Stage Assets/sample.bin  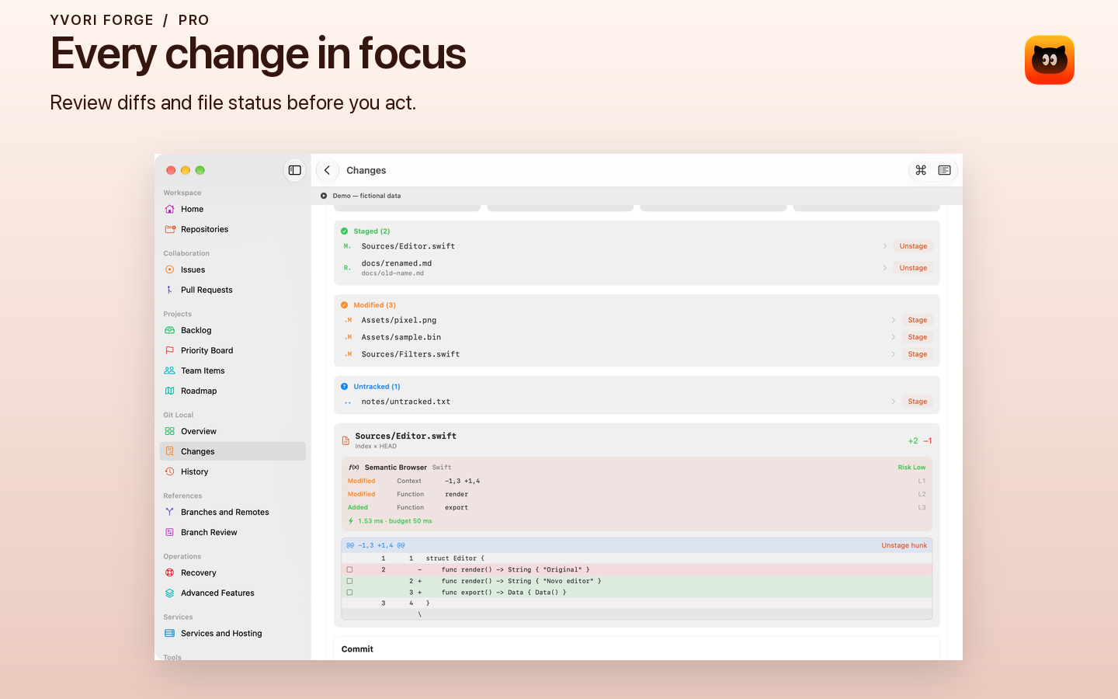918,337
